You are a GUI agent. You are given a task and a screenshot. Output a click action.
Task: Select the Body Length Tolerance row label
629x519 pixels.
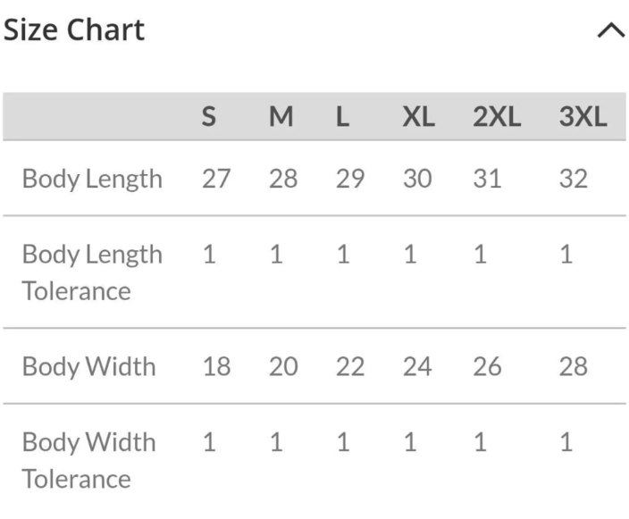92,272
